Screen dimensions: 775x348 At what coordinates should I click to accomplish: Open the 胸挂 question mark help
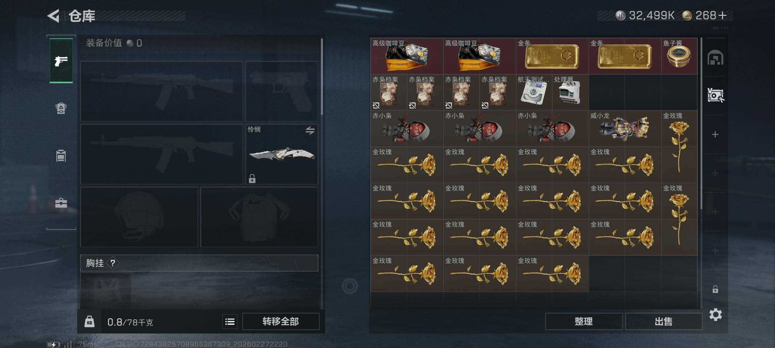(113, 263)
